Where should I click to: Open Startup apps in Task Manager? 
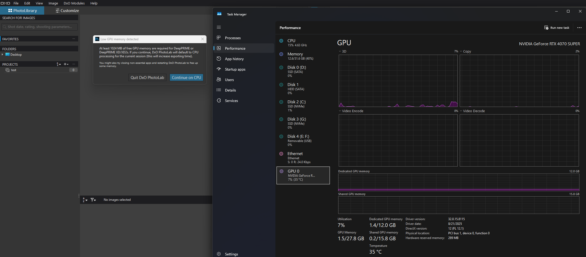tap(244, 69)
